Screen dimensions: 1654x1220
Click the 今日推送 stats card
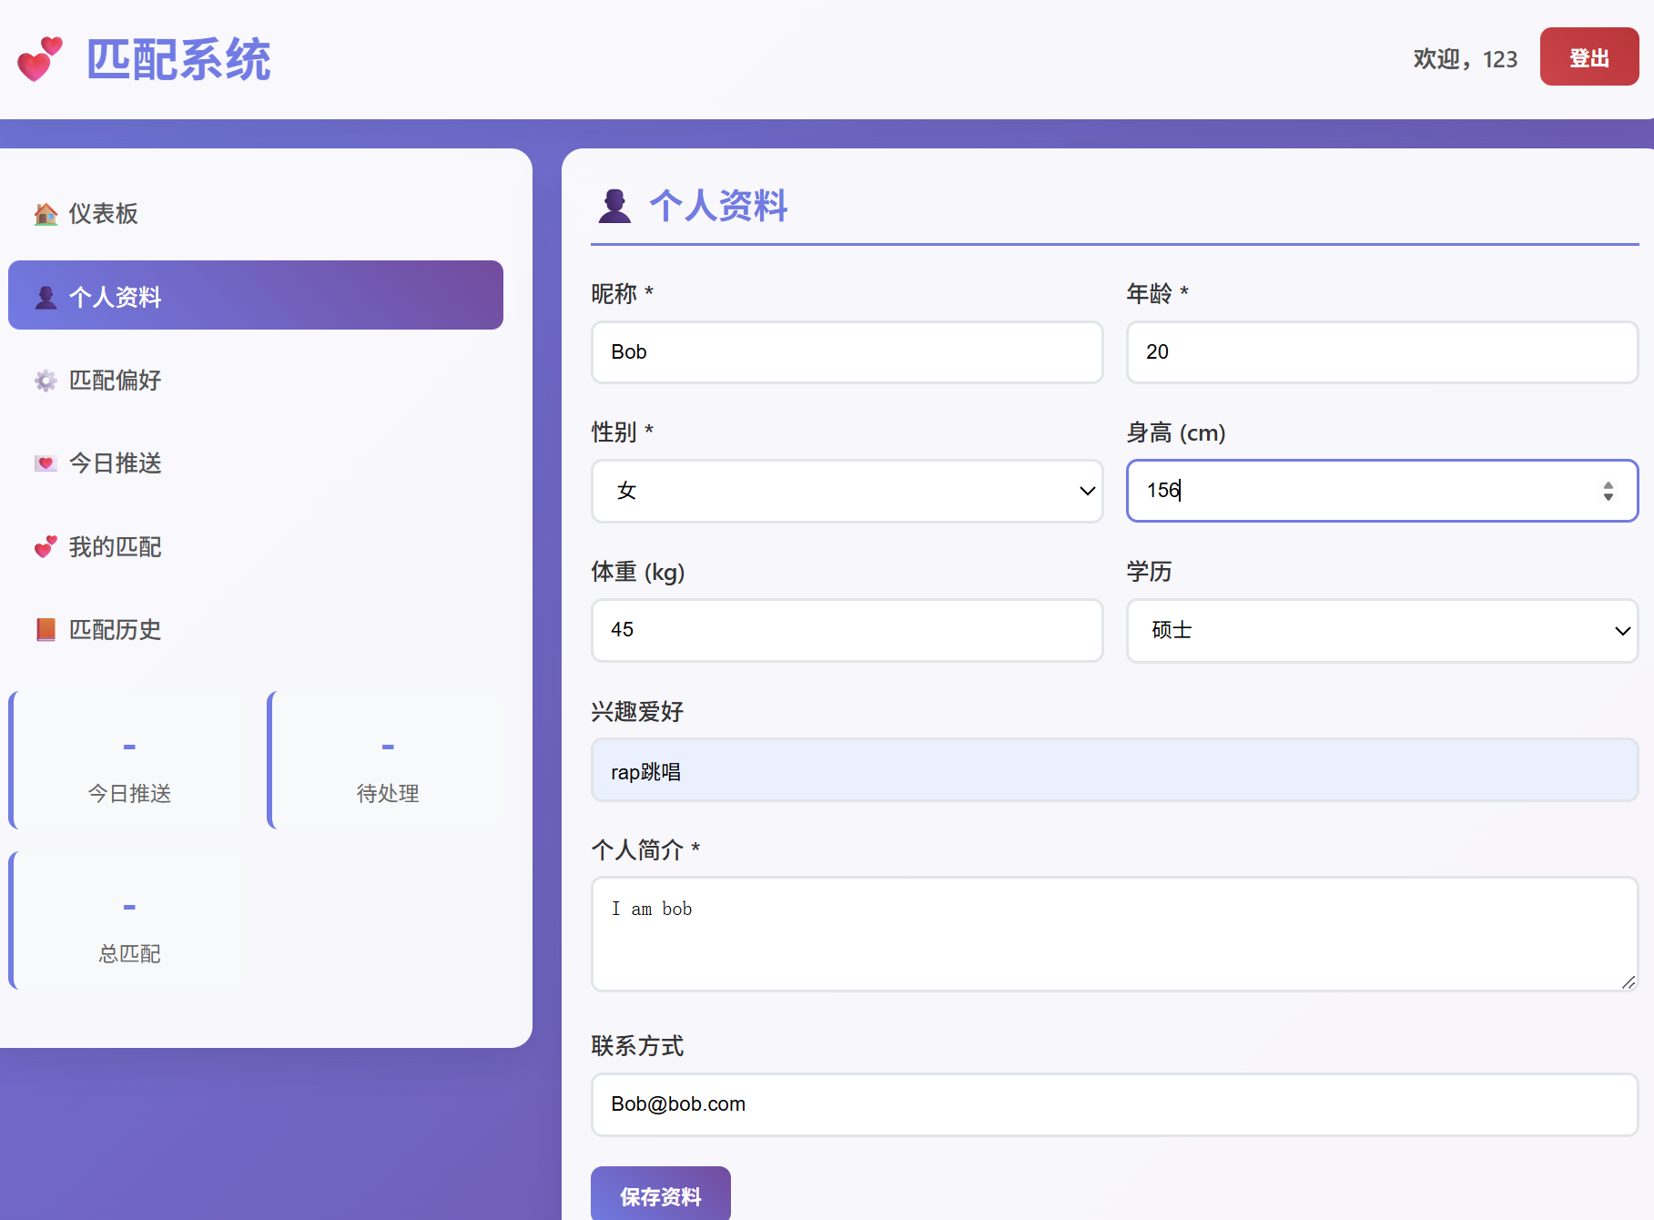(x=127, y=760)
